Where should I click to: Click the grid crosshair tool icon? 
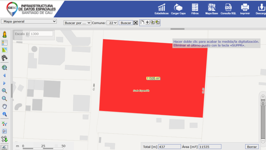click(5, 131)
